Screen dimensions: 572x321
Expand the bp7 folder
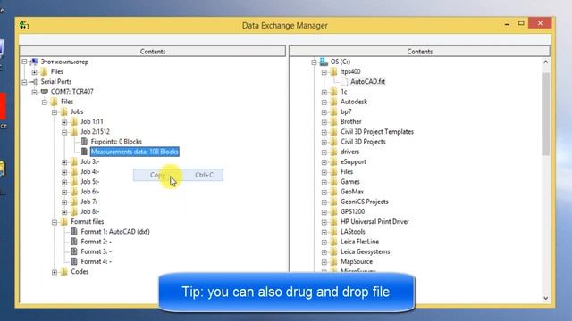pos(324,112)
